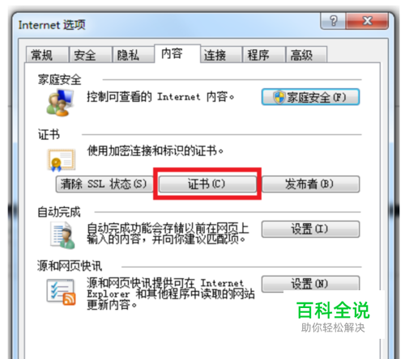This screenshot has height=359, width=405.
Task: Open the 程序 tab
Action: coord(264,55)
